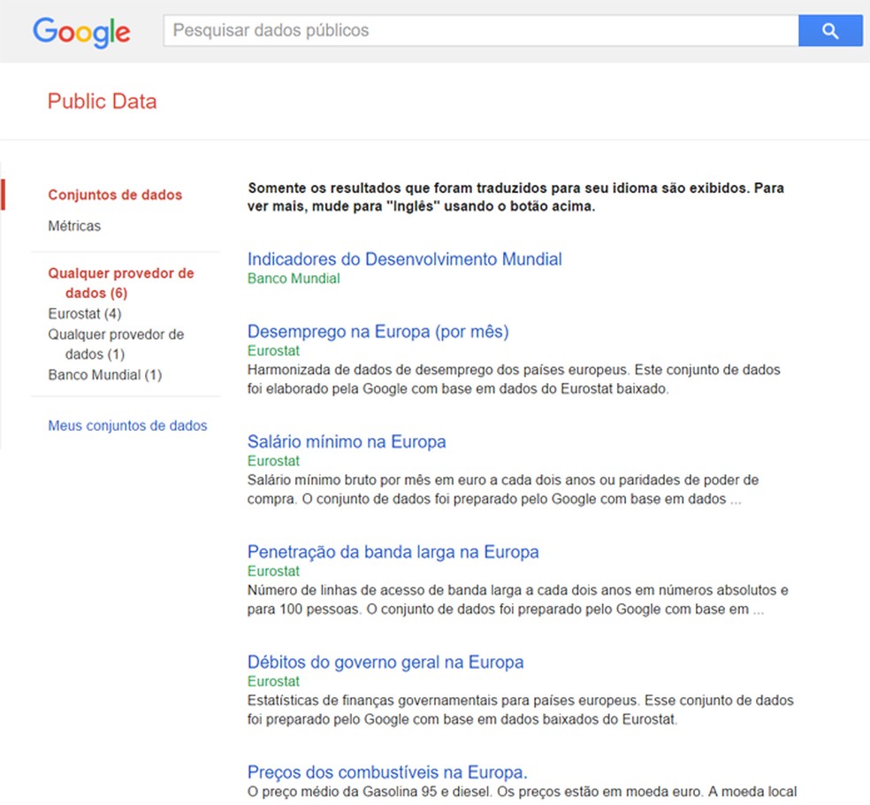The height and width of the screenshot is (805, 870).
Task: Click the blue magnifier search button
Action: (x=830, y=31)
